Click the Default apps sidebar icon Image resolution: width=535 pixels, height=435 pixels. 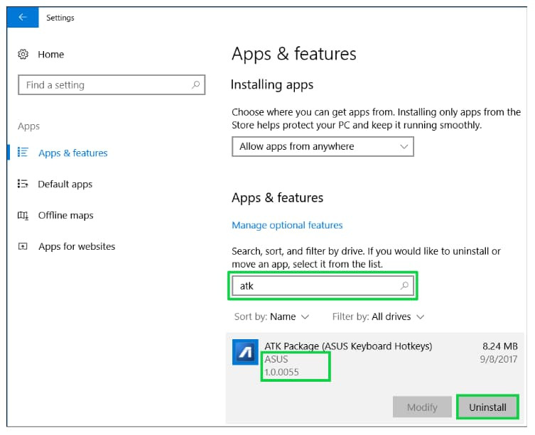(x=23, y=184)
